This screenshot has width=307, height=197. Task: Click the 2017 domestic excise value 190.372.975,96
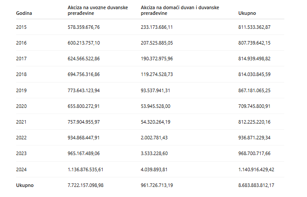(157, 59)
